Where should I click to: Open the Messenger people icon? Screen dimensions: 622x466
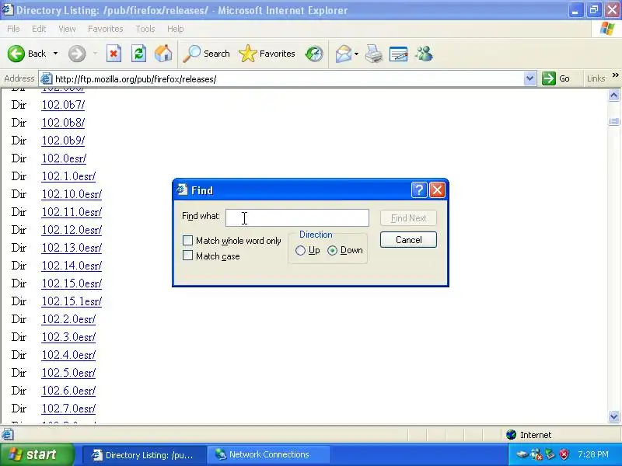[x=424, y=54]
